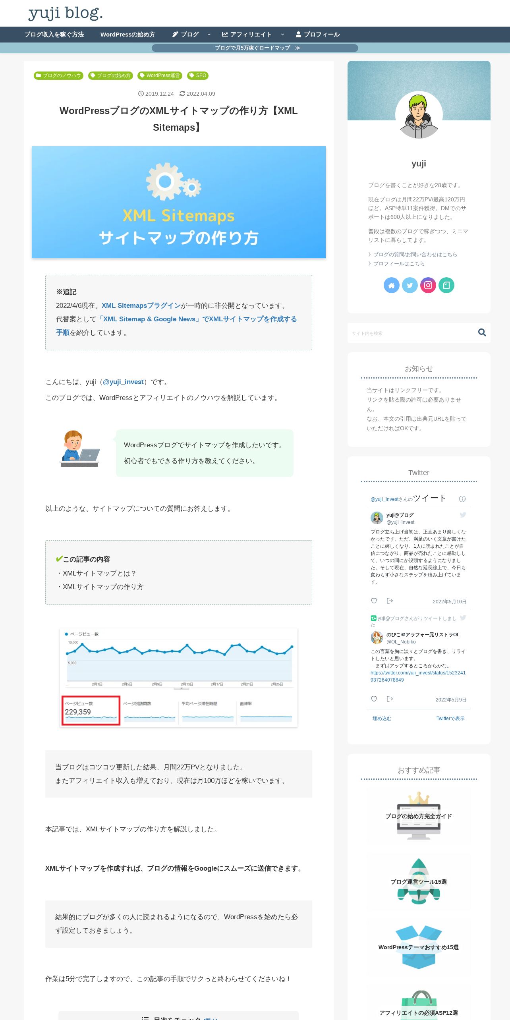Open @yuji_invest link in Twitter widget header

[384, 499]
